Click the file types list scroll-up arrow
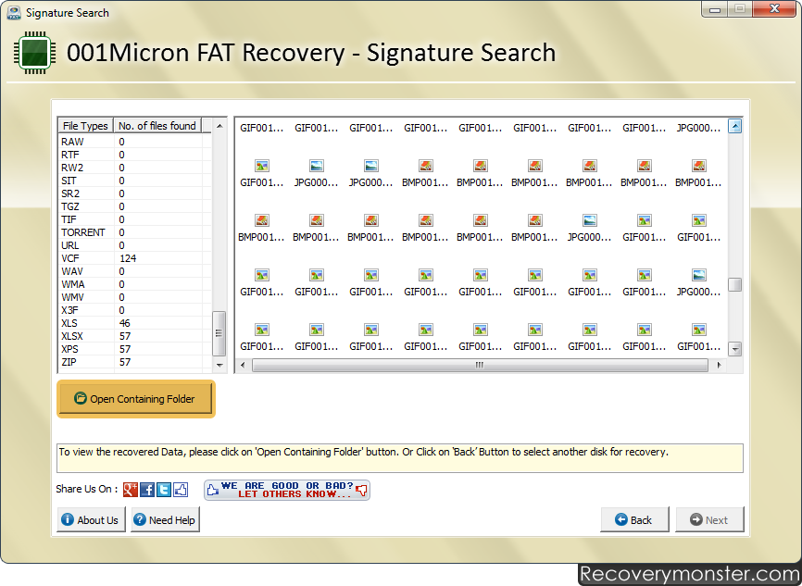 (219, 126)
